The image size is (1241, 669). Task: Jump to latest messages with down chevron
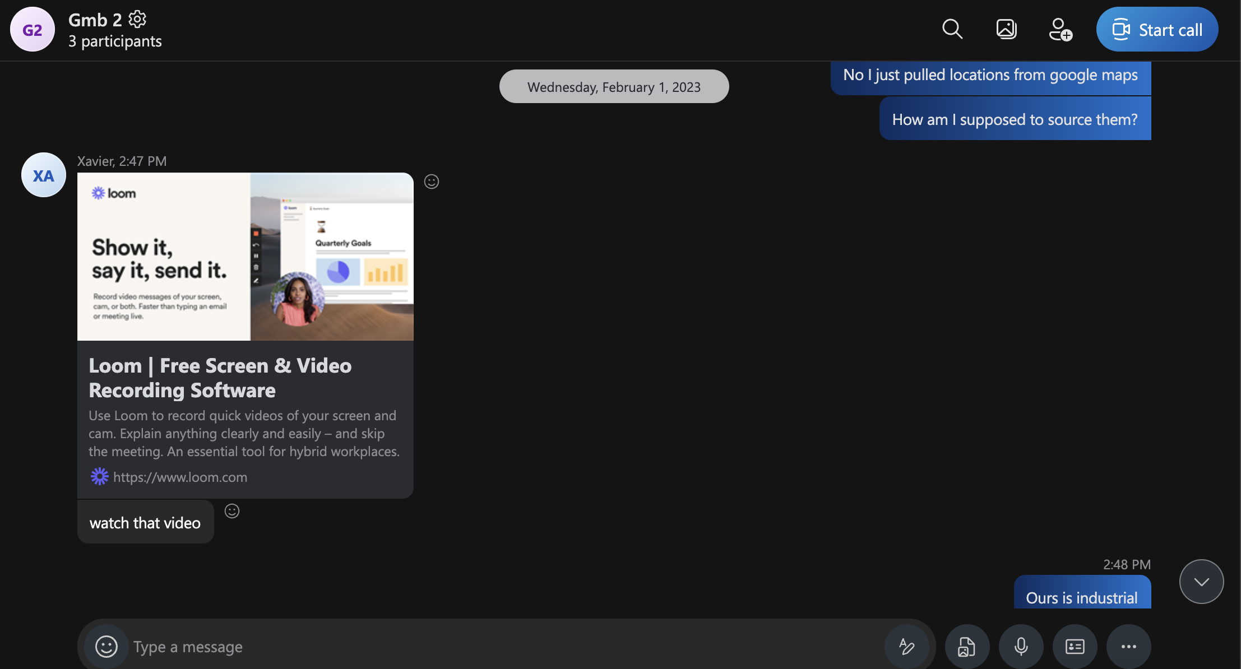(1201, 582)
